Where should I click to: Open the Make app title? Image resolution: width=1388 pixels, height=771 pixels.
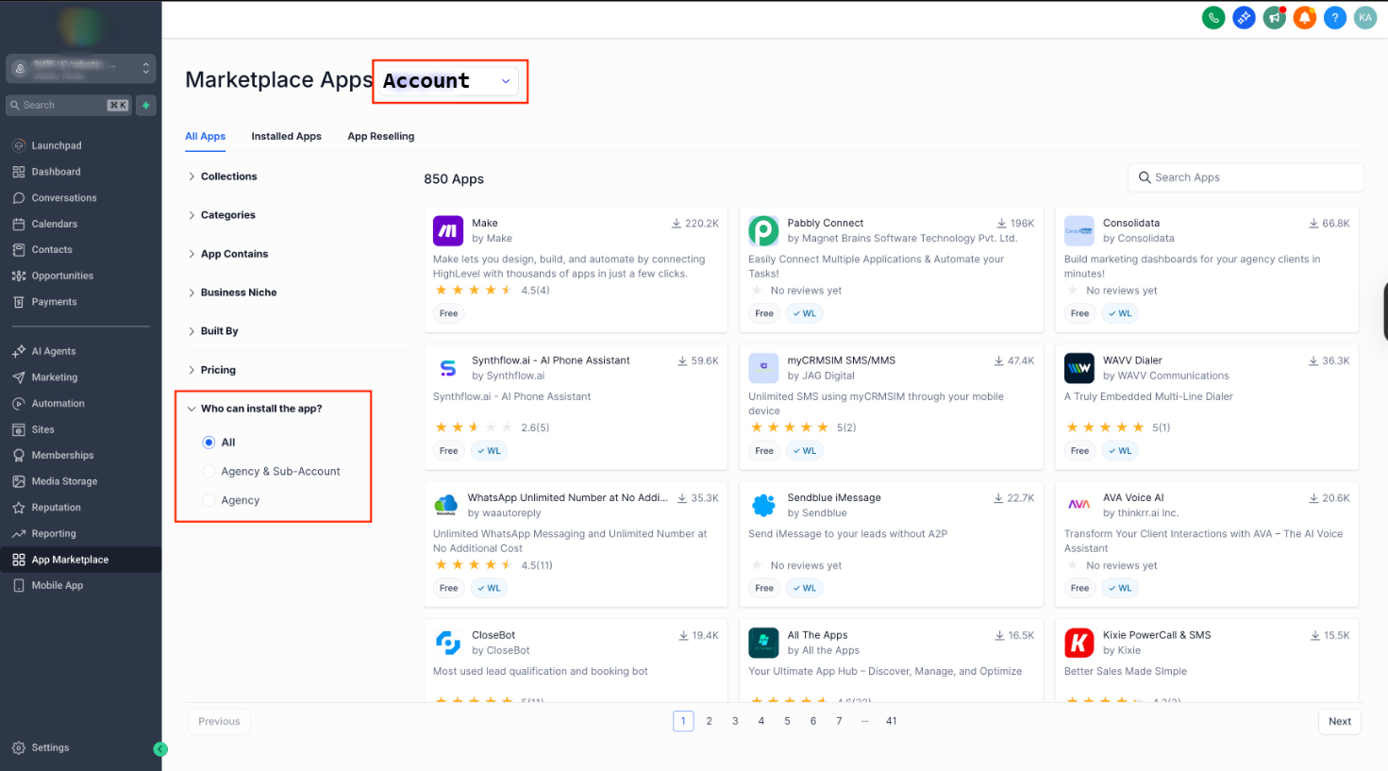tap(485, 224)
